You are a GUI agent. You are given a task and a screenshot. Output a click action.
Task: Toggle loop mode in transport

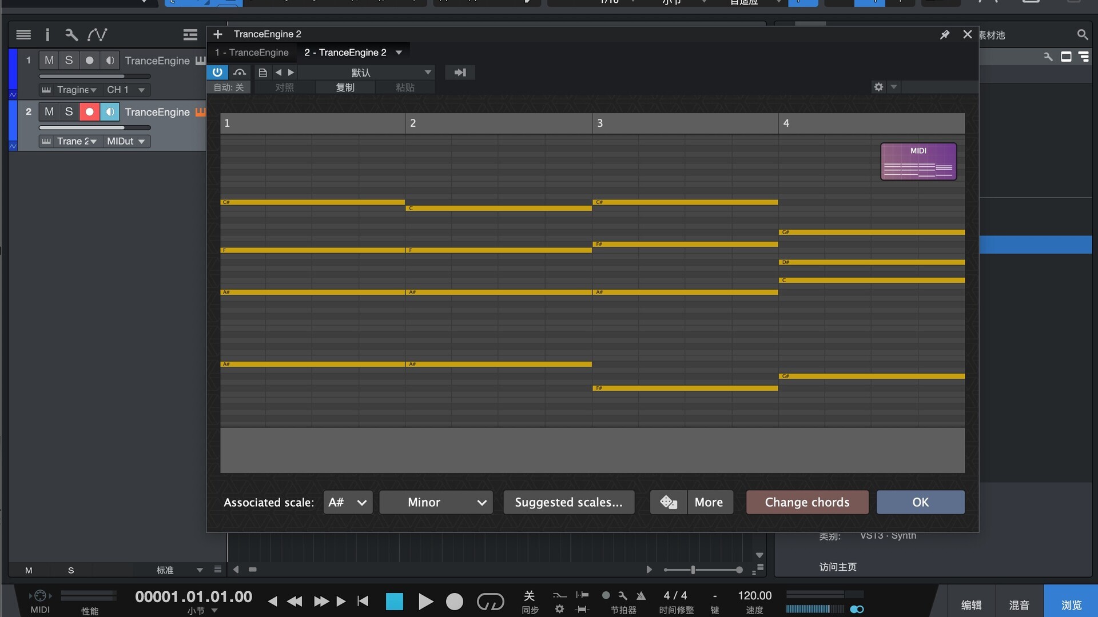491,602
